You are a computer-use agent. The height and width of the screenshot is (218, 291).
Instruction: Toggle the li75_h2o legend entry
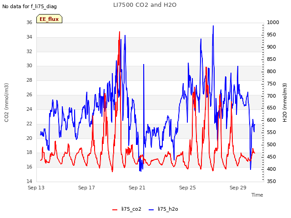coord(163,209)
